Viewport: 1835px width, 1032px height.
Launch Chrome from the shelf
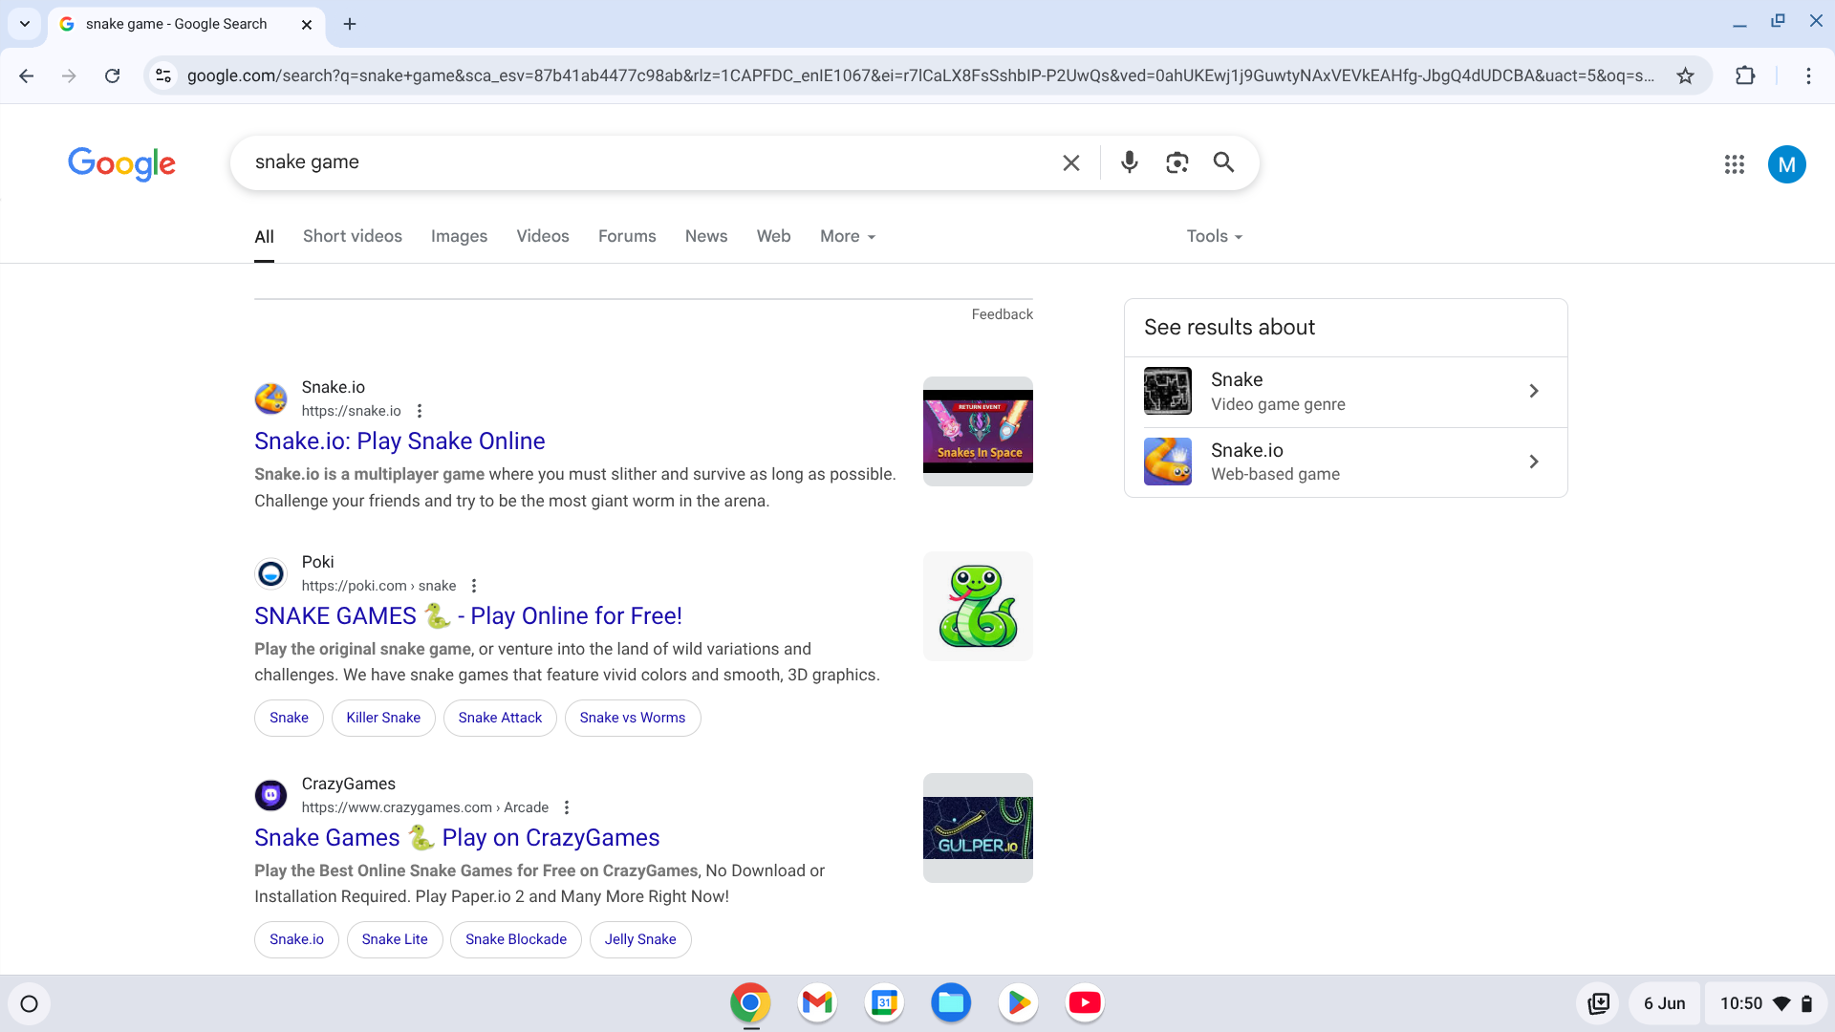[x=750, y=1002]
